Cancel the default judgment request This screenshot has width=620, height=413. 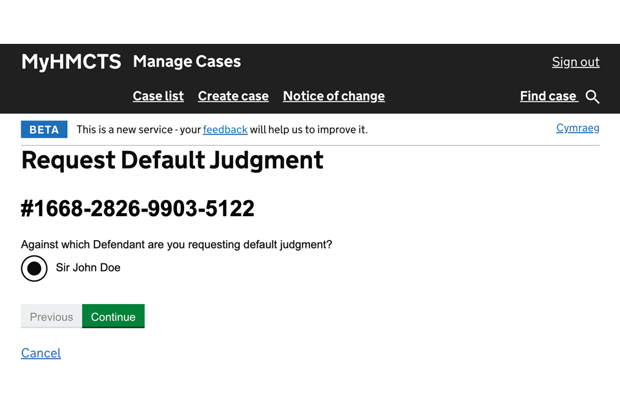41,353
